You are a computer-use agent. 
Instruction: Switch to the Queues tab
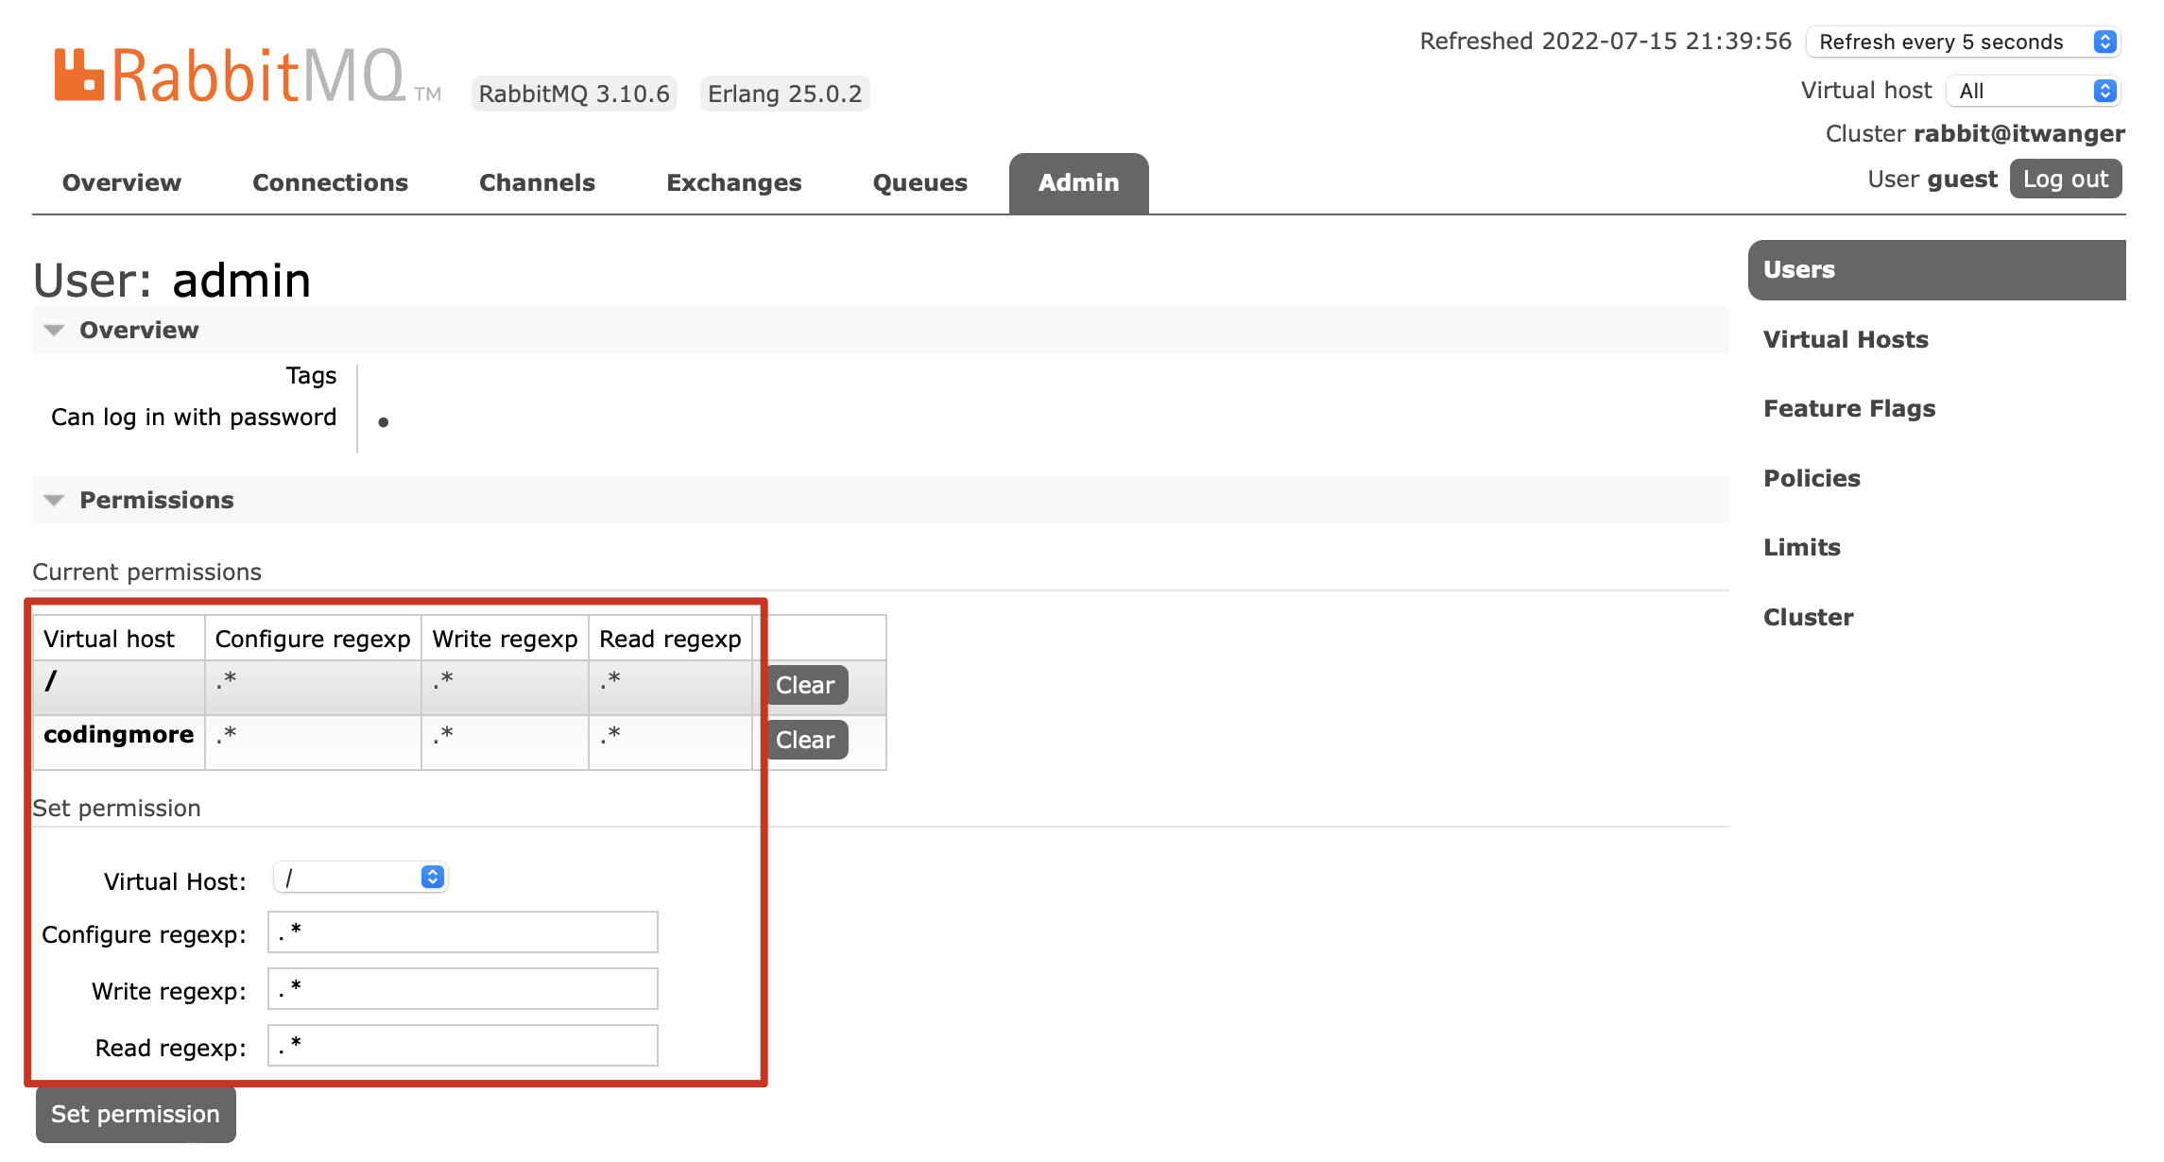point(919,182)
